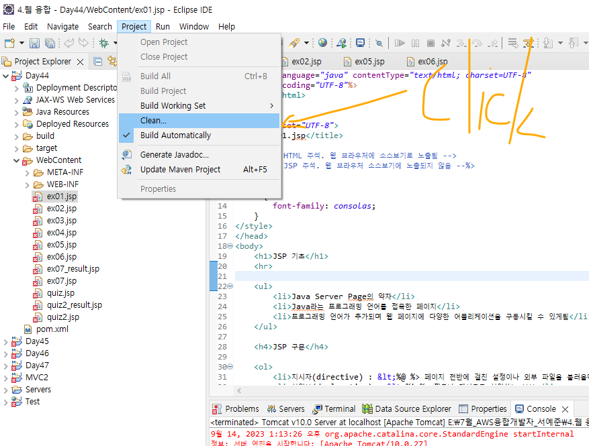Switch to the ex05.jsp editor tab

pos(365,62)
